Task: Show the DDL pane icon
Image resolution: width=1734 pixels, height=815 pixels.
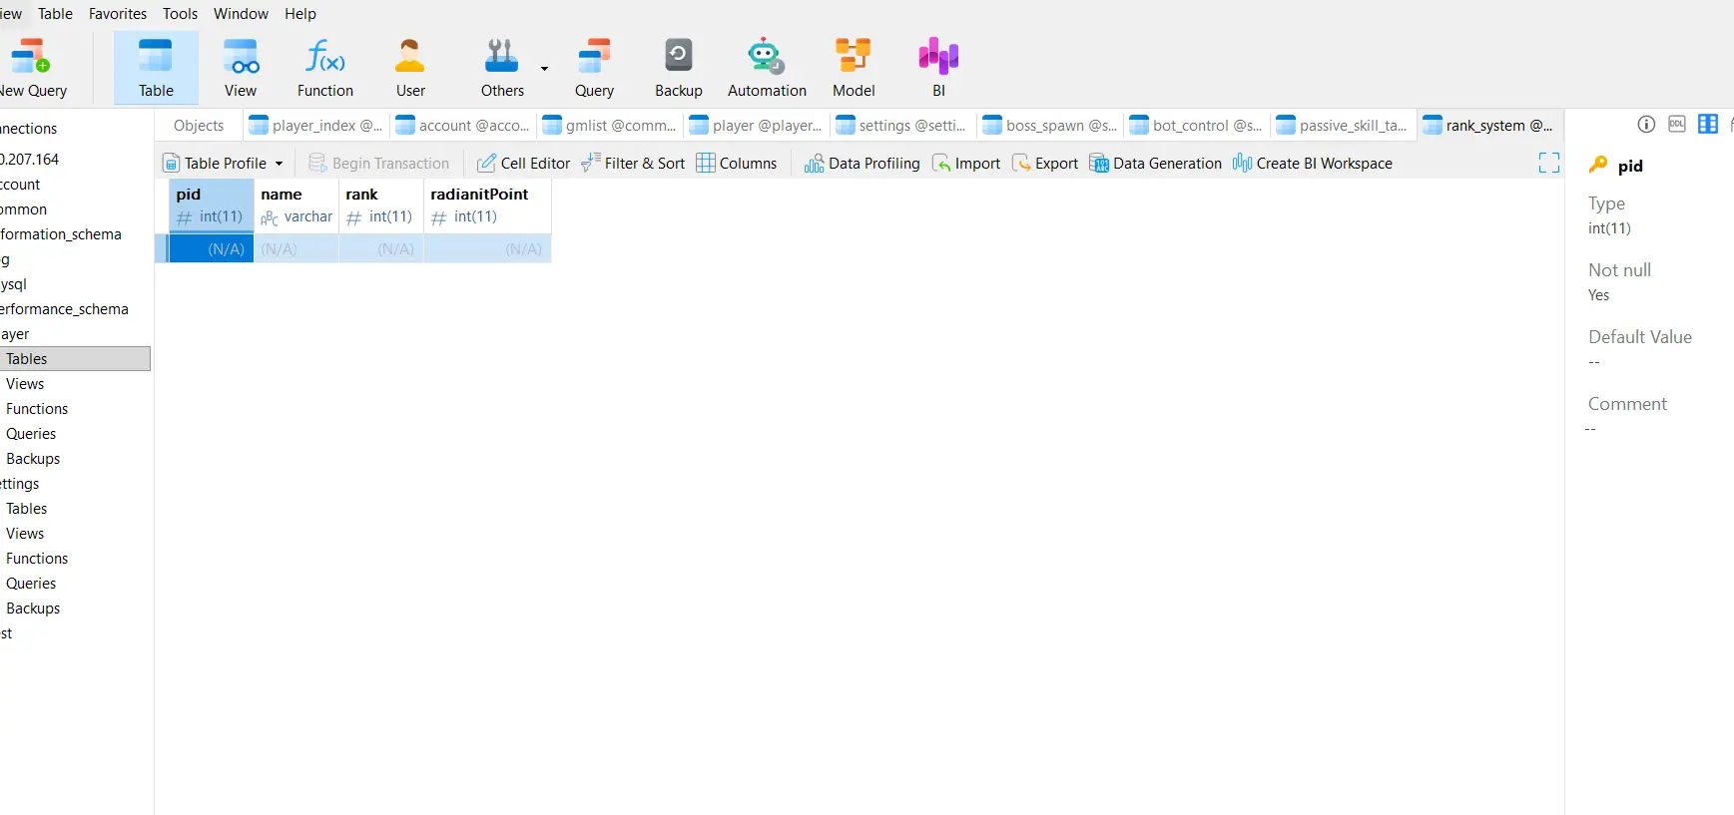Action: coord(1677,125)
